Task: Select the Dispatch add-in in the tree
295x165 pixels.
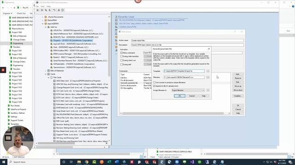Action: coord(73,40)
